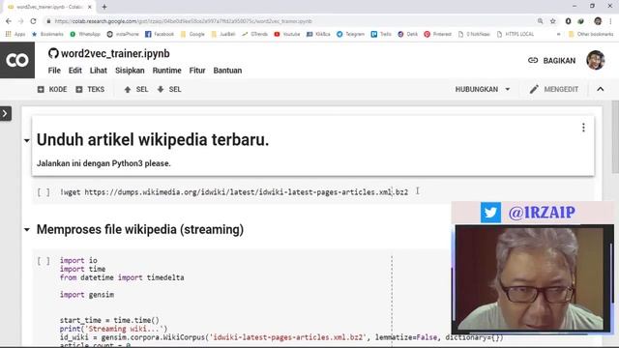This screenshot has width=619, height=348.
Task: Open a new browser tab with the plus
Action: click(x=104, y=7)
